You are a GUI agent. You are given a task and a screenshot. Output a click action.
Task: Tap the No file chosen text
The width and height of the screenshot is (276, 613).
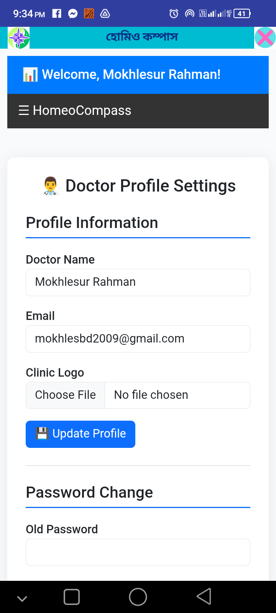click(151, 395)
